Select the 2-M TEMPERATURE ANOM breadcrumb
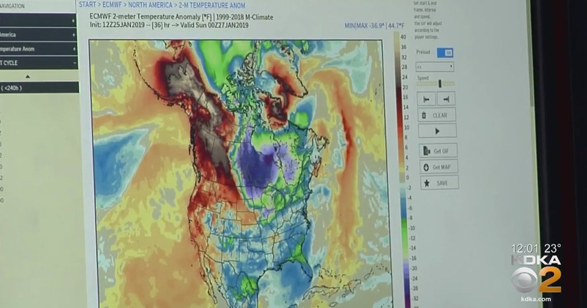The height and width of the screenshot is (308, 587). click(212, 6)
